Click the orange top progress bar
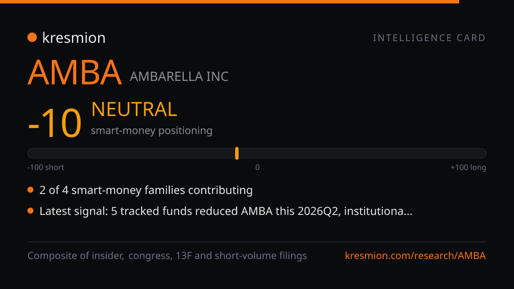Viewport: 514px width, 289px height. point(230,2)
